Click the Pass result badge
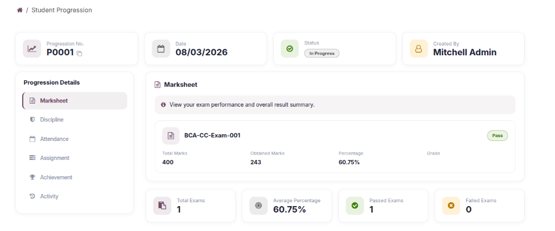This screenshot has width=555, height=231. click(x=498, y=136)
